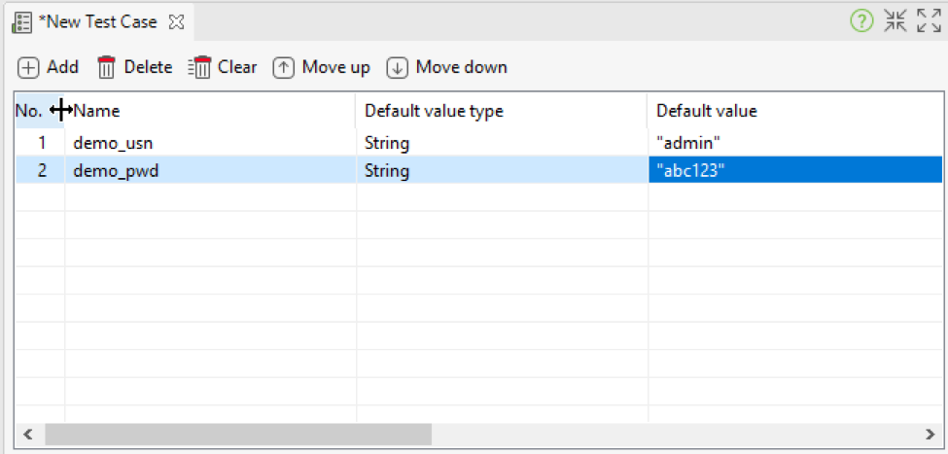Click the Clear list icon
Image resolution: width=948 pixels, height=454 pixels.
pos(199,67)
